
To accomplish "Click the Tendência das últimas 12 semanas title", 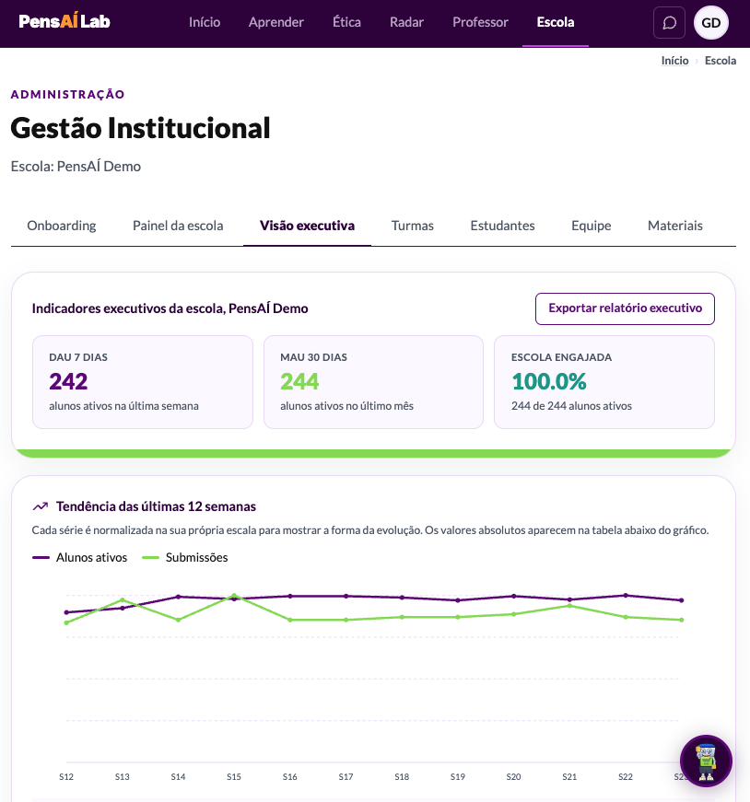I will point(156,506).
